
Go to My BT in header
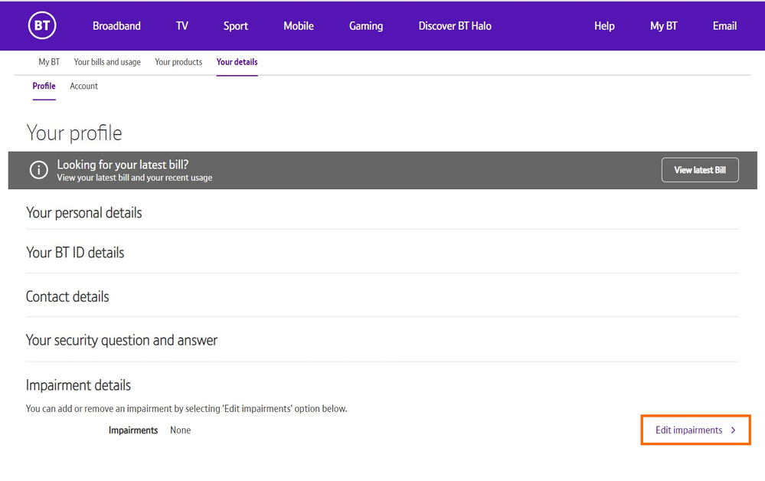663,26
